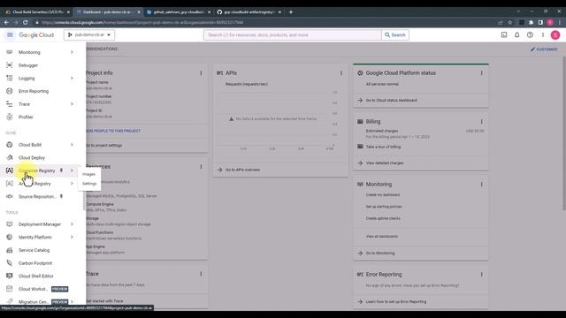
Task: Select Images in Container Registry submenu
Action: point(88,174)
